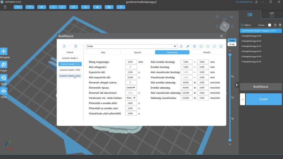
Task: Toggle perspective view eye icon
Action: (x=232, y=17)
